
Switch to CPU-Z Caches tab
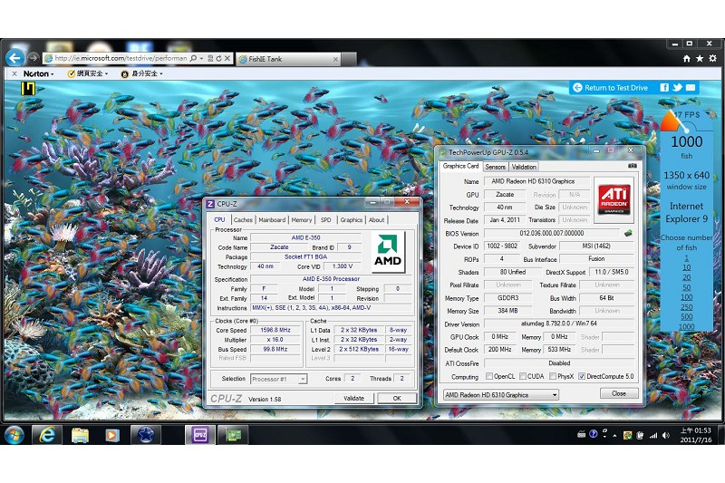coord(243,220)
